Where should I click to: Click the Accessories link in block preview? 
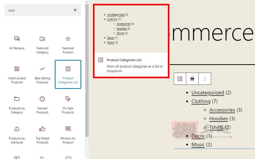pos(123,24)
